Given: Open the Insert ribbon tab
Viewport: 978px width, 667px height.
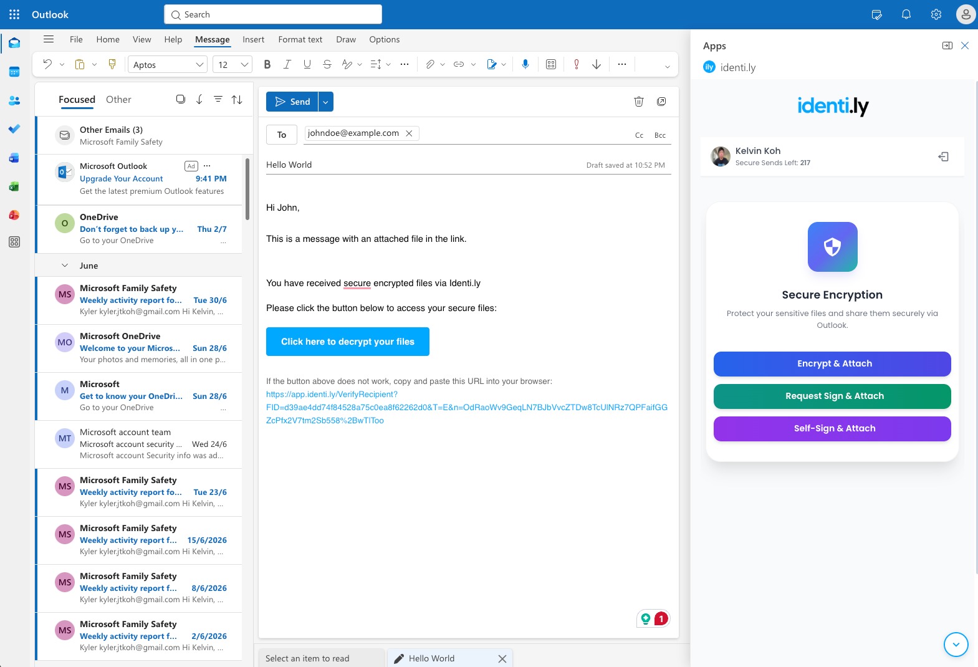Looking at the screenshot, I should tap(254, 39).
